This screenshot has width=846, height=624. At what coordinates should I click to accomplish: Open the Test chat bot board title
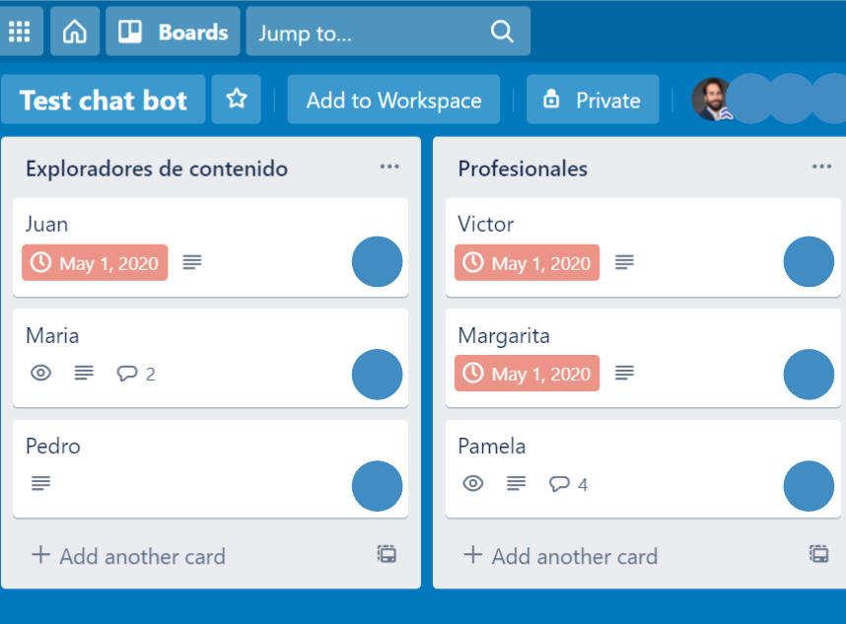click(104, 100)
